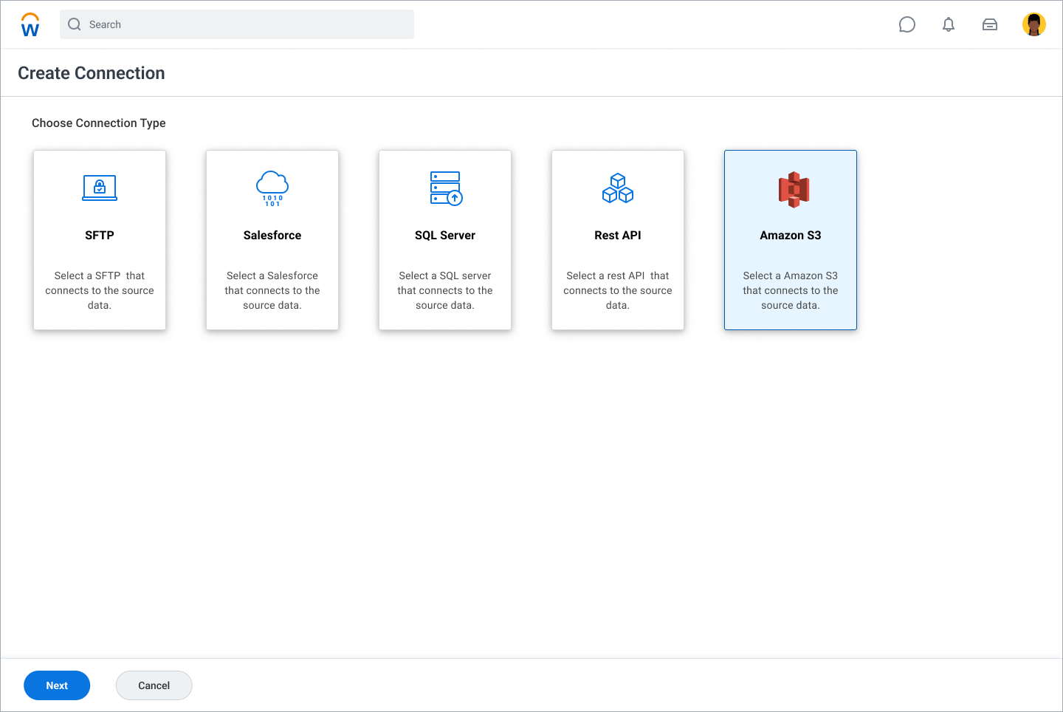Focus the Search input field
This screenshot has height=712, width=1063.
click(237, 24)
